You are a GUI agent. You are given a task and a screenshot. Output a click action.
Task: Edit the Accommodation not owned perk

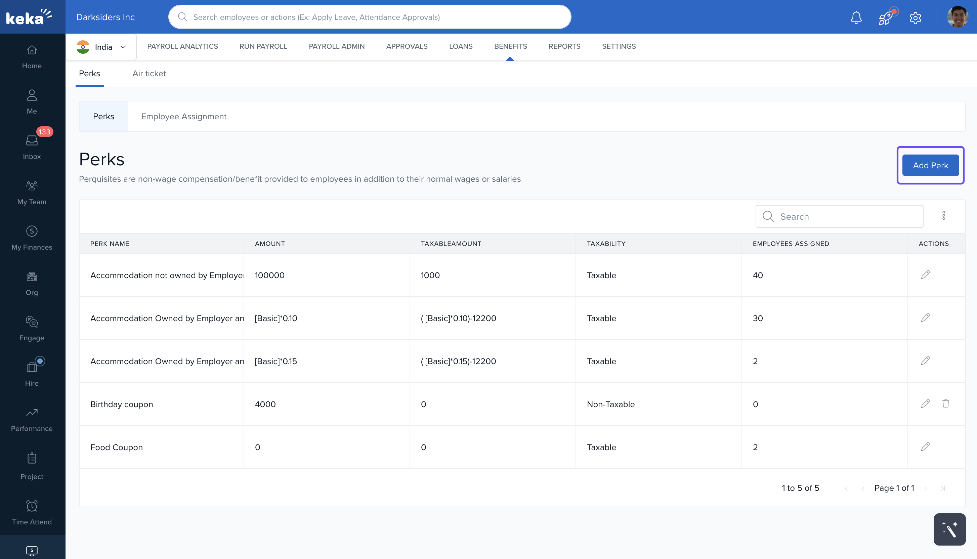(925, 274)
